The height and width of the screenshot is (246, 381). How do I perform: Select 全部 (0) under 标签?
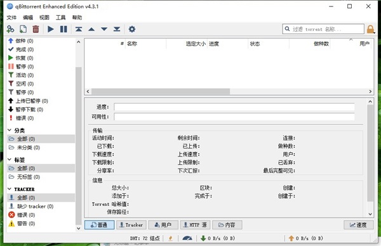41,168
